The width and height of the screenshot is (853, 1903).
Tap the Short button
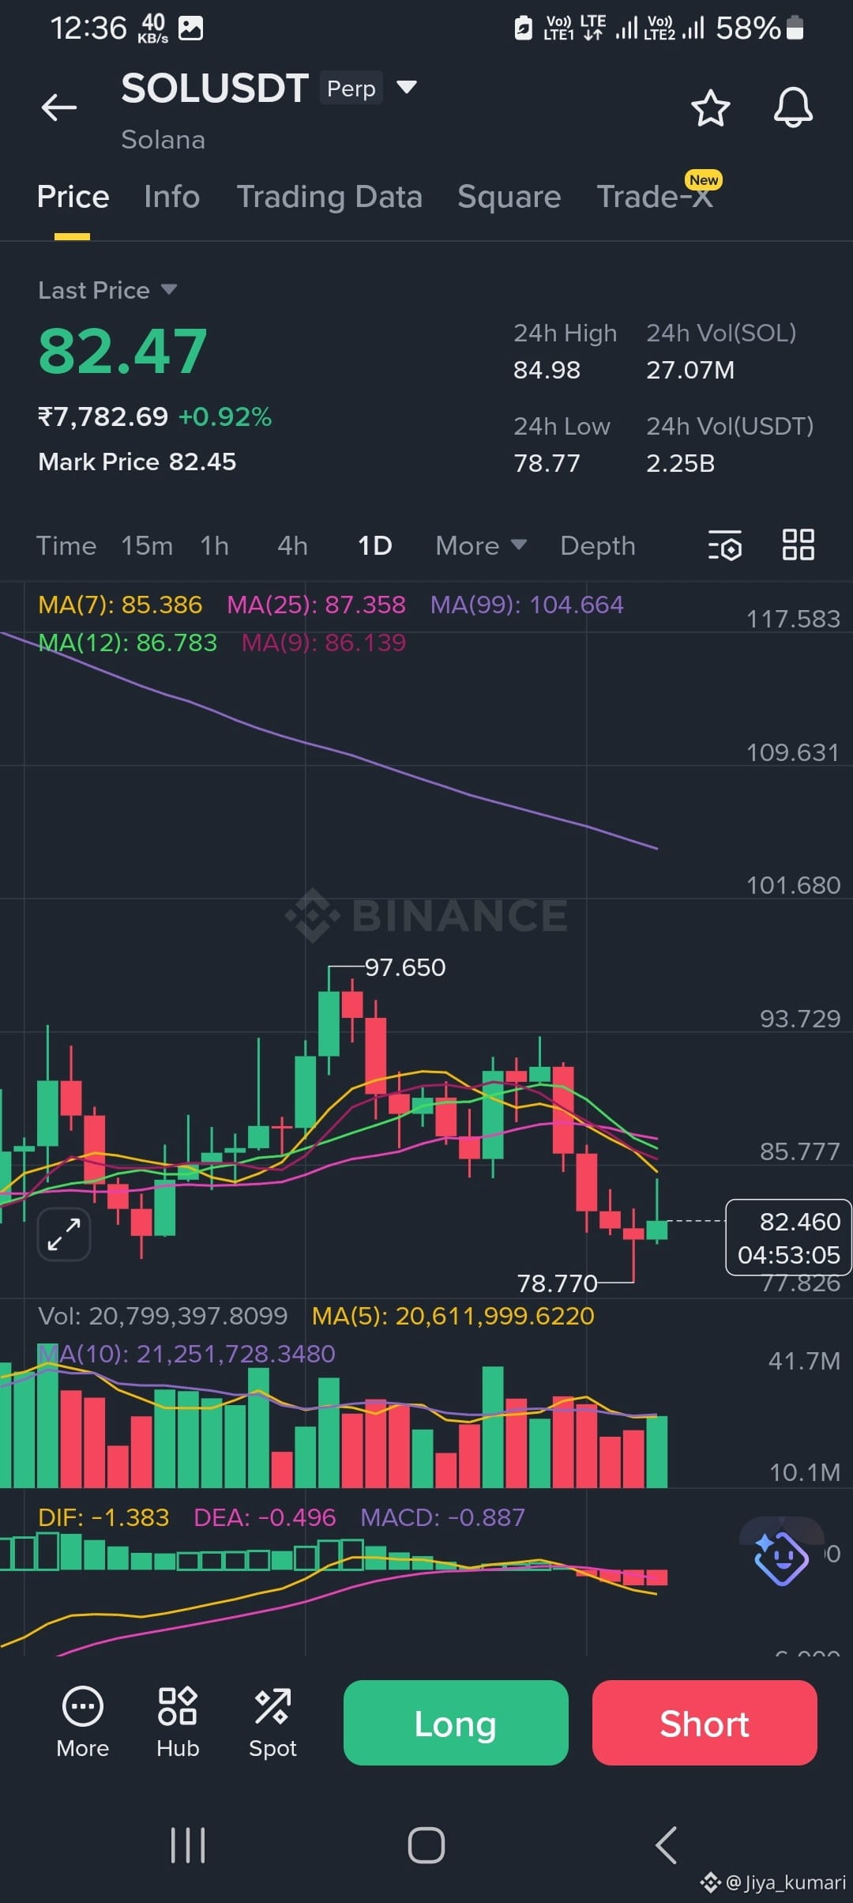(x=705, y=1723)
